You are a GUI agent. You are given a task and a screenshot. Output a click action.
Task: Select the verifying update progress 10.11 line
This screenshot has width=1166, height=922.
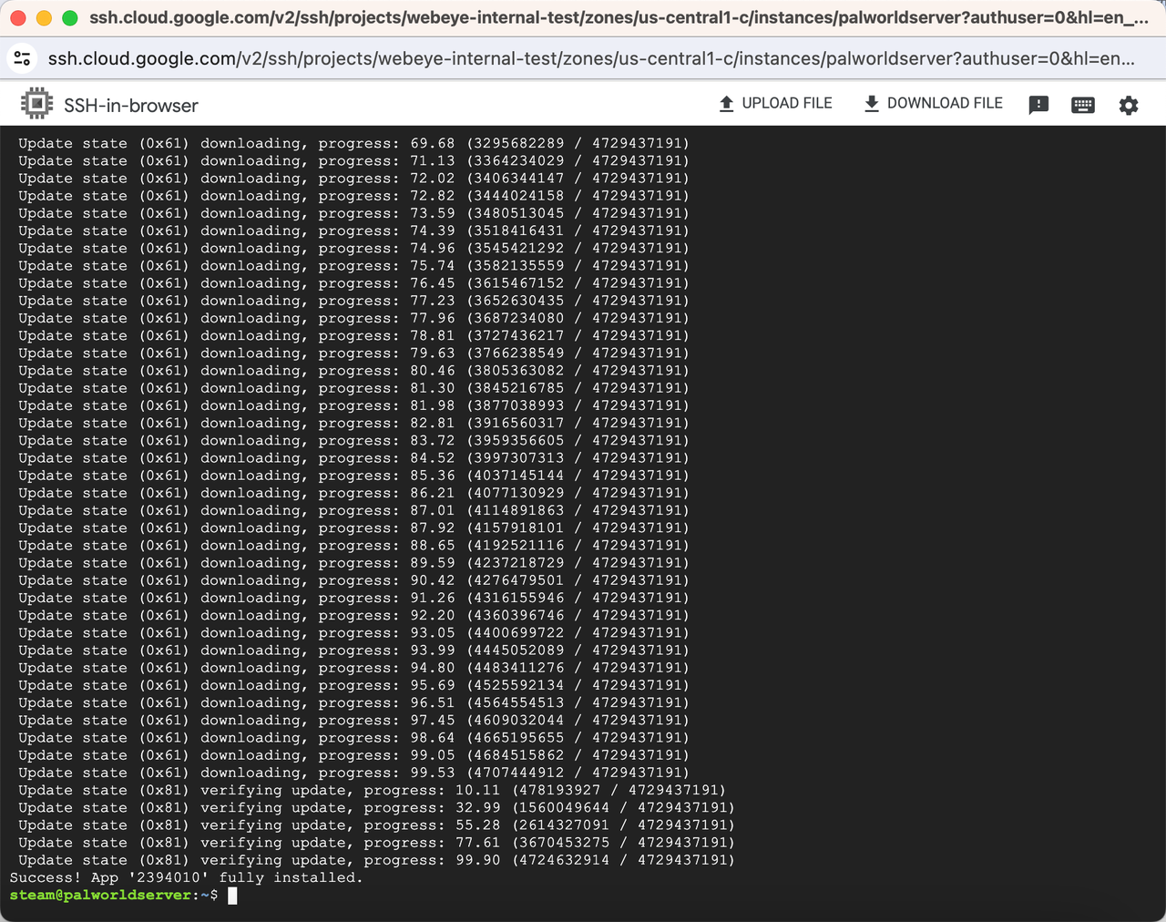372,790
